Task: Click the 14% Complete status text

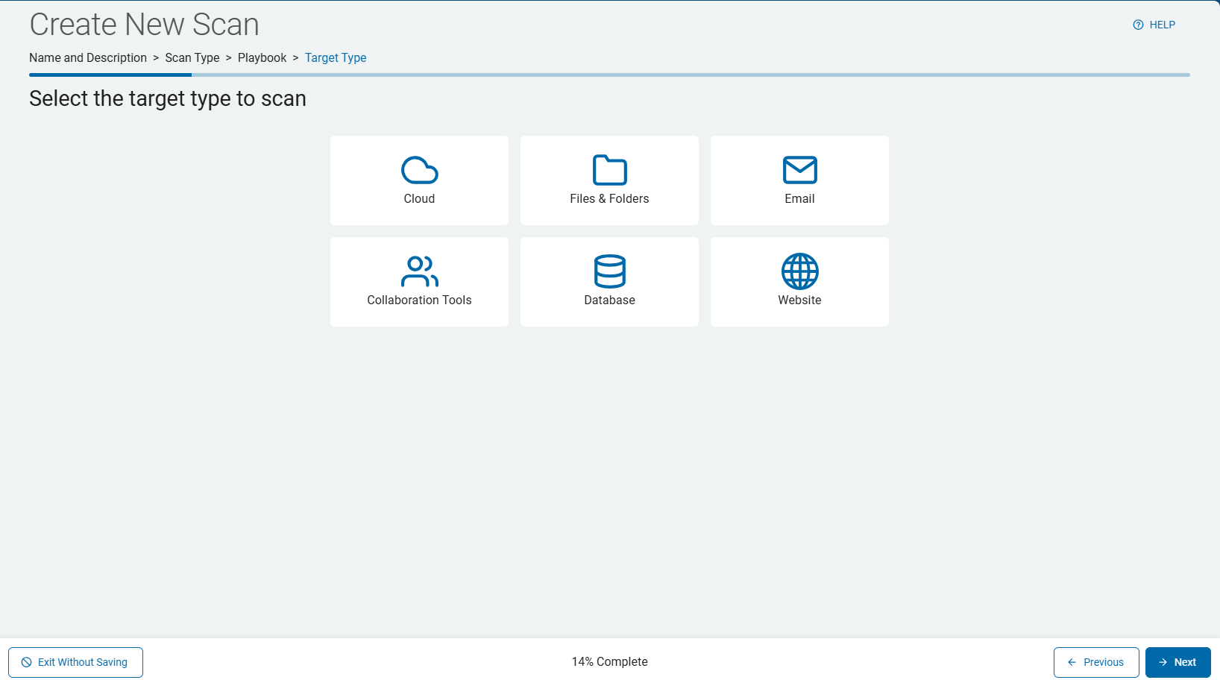Action: click(x=609, y=661)
